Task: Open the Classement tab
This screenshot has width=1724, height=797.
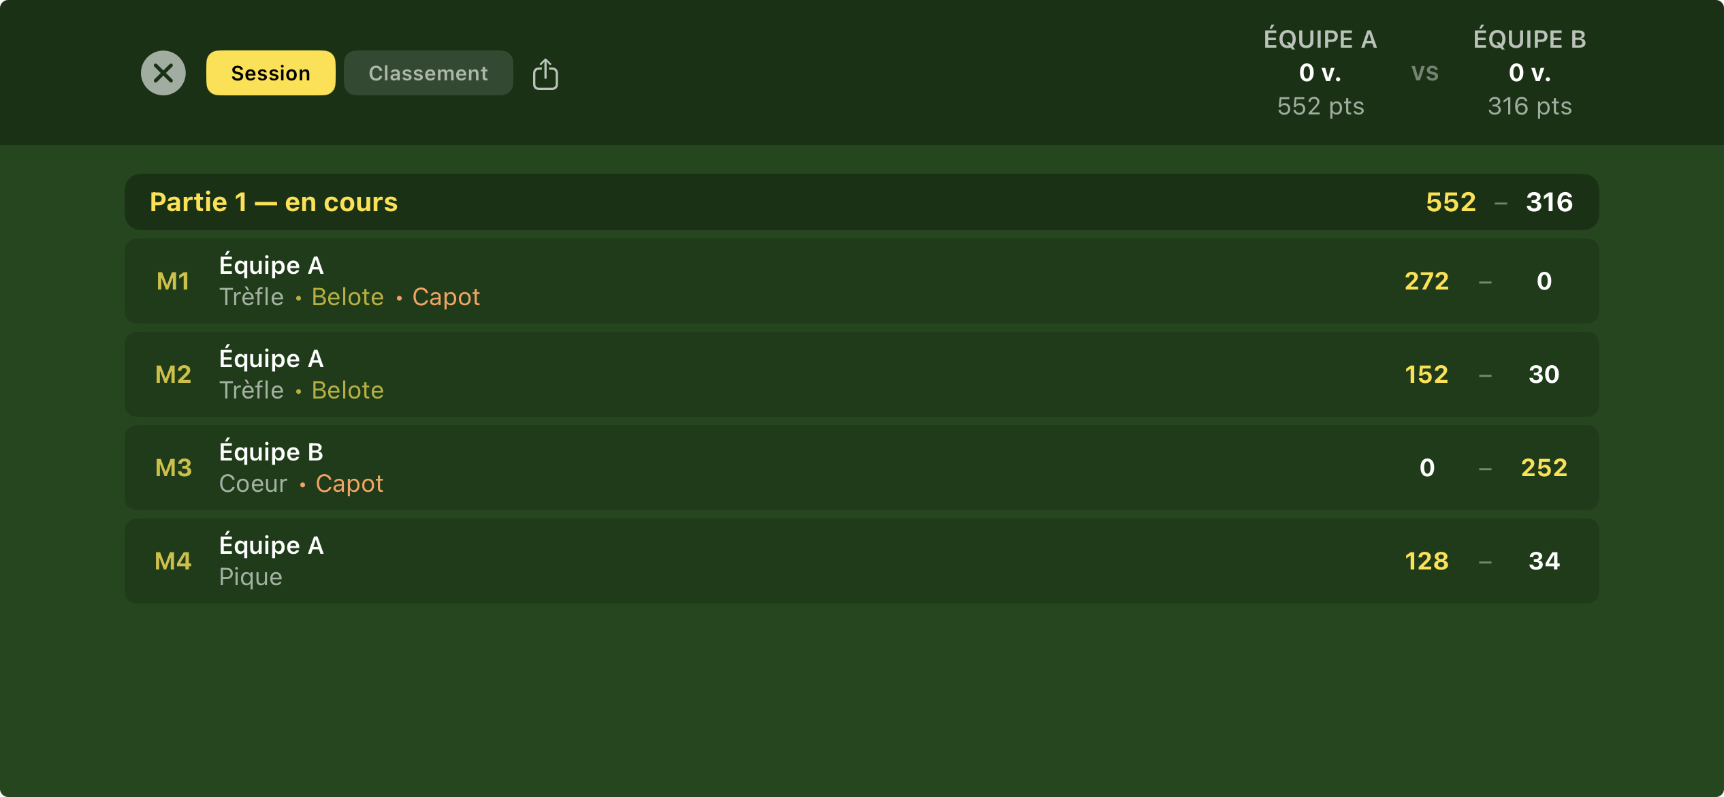Action: (428, 73)
